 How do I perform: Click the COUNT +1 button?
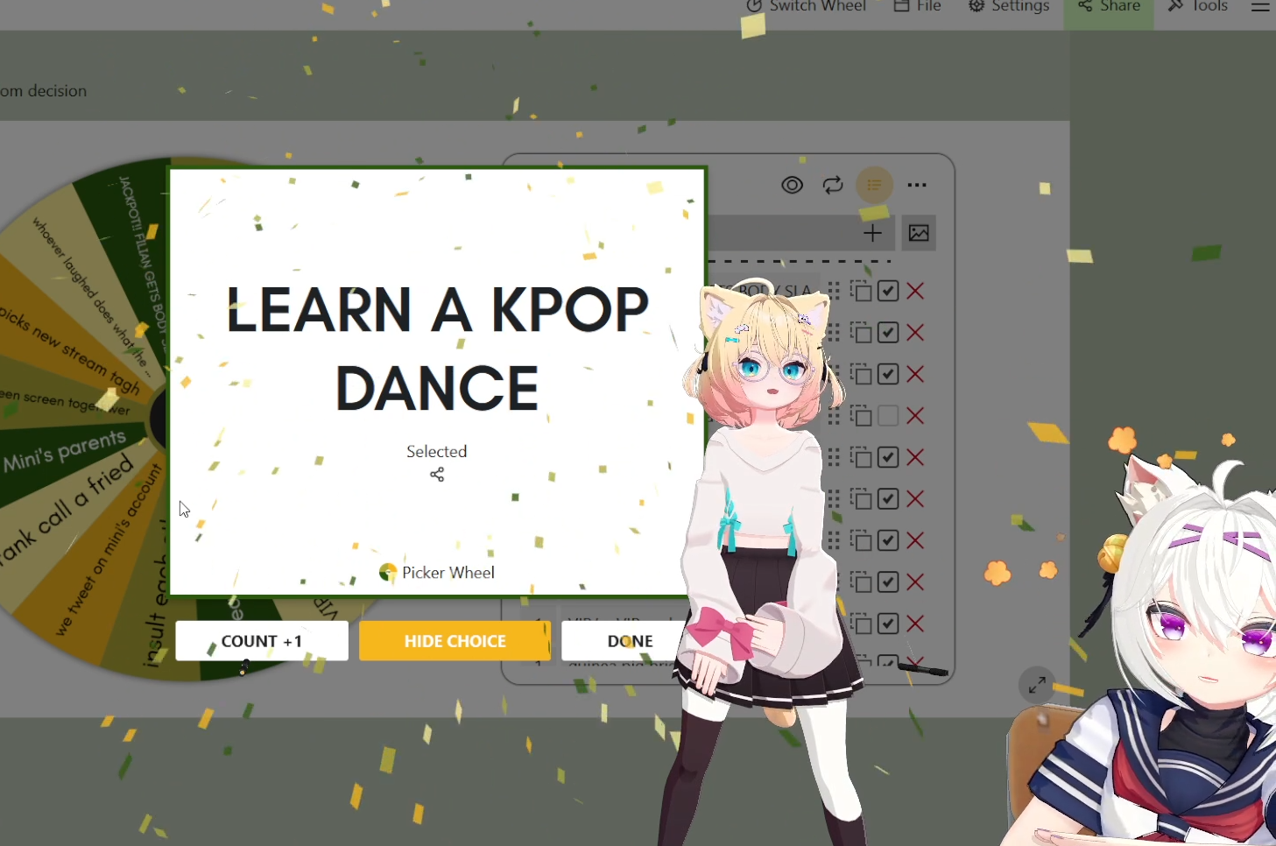262,641
